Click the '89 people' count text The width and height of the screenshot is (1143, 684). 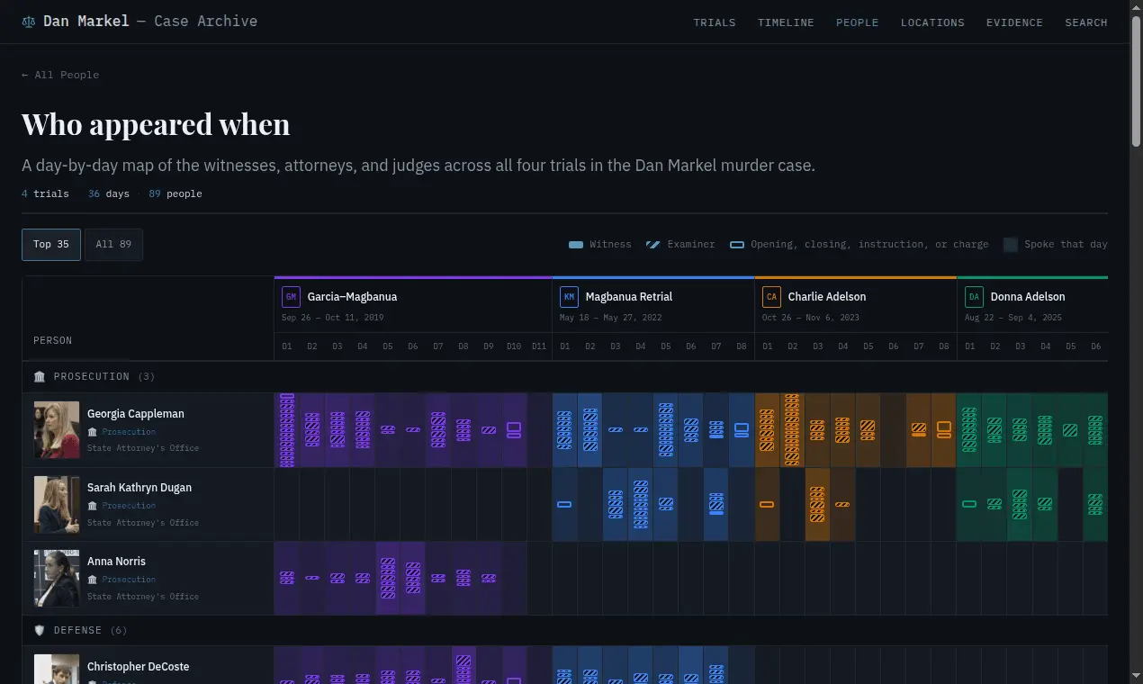tap(175, 193)
